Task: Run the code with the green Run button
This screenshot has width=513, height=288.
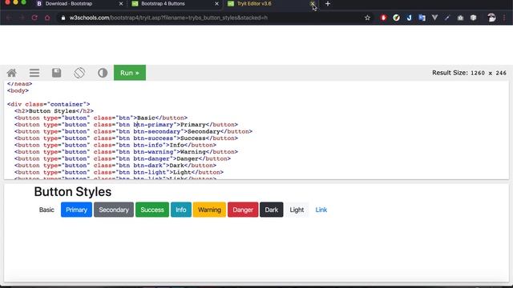Action: pyautogui.click(x=130, y=73)
